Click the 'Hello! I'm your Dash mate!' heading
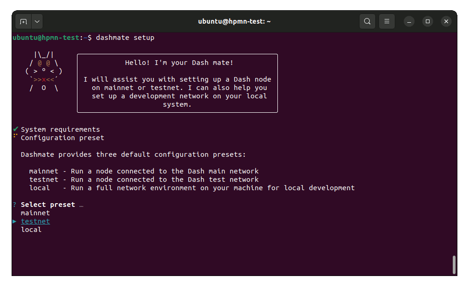The image size is (469, 289). coord(179,63)
